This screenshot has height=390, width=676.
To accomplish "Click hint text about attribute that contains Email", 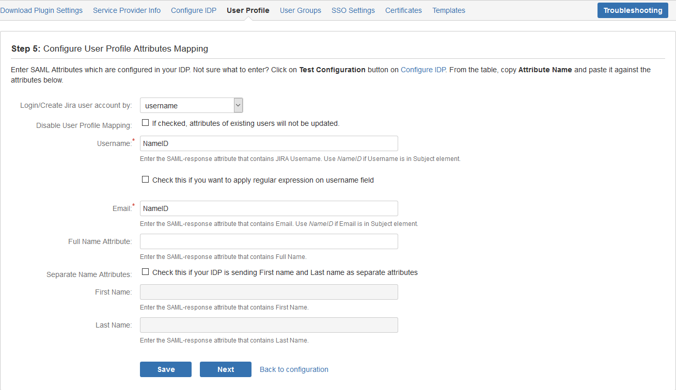I will tap(279, 224).
